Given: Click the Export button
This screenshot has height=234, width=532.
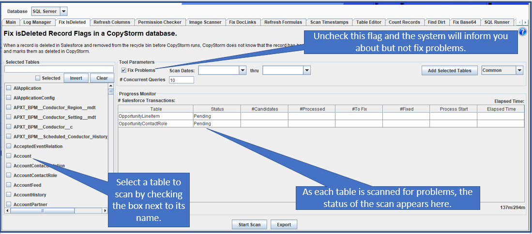Looking at the screenshot, I should coord(284,225).
